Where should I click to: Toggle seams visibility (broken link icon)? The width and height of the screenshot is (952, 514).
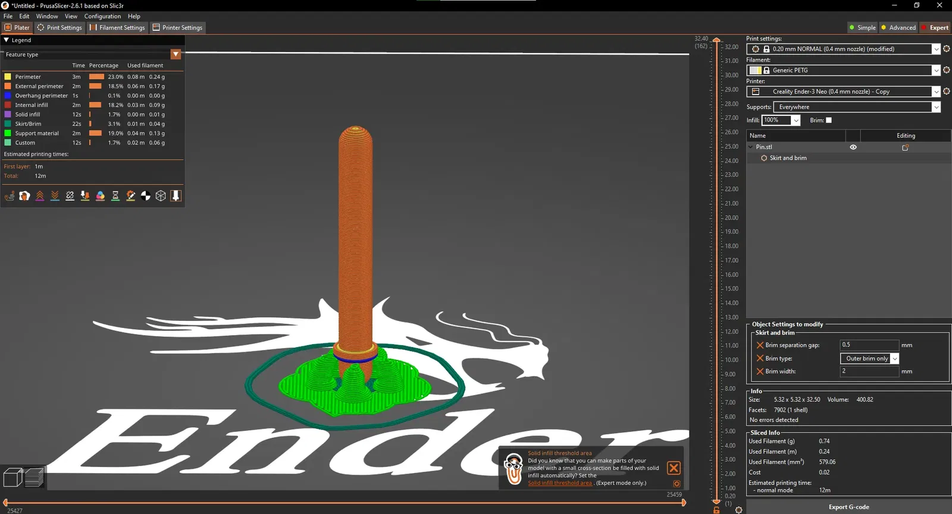coord(70,195)
